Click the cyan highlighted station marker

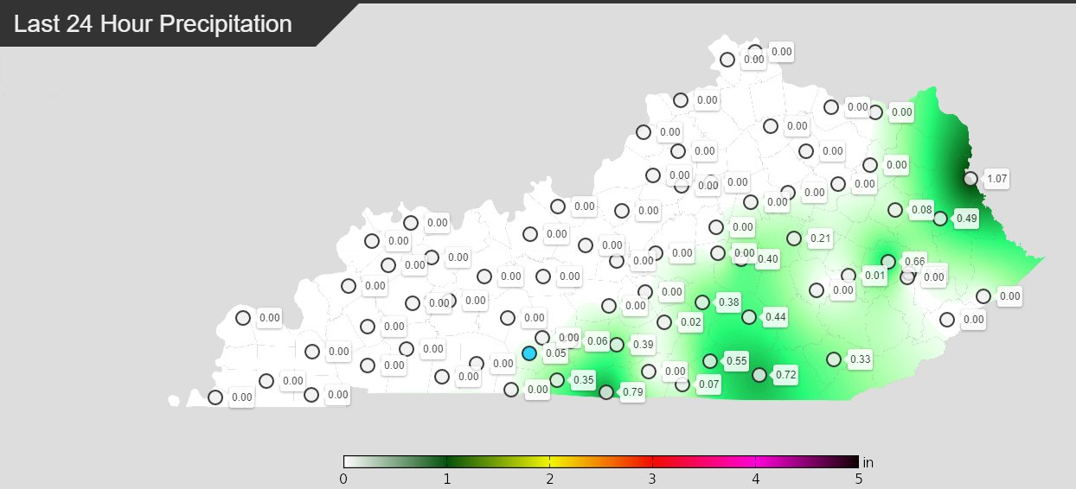pyautogui.click(x=529, y=353)
